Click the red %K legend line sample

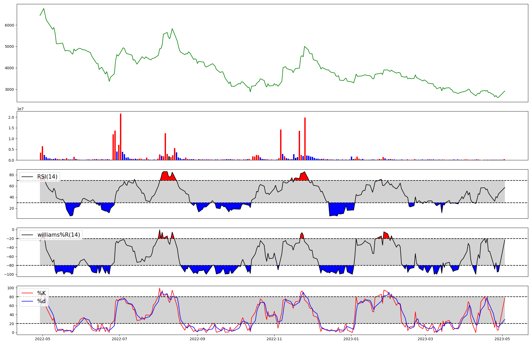coord(27,293)
